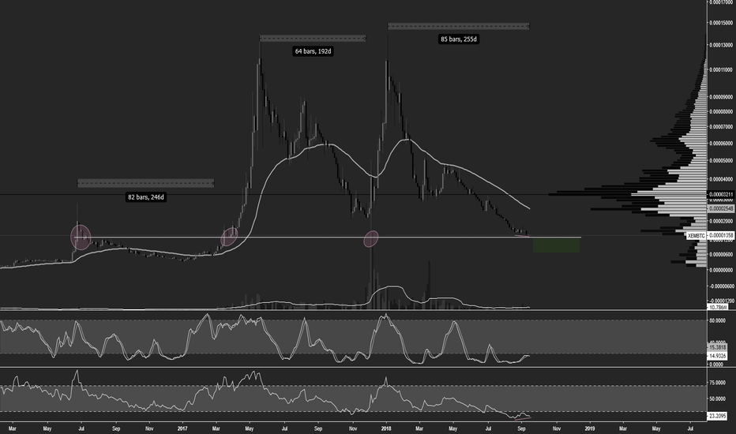Click the 75.0000 RSI scale label

pyautogui.click(x=717, y=383)
